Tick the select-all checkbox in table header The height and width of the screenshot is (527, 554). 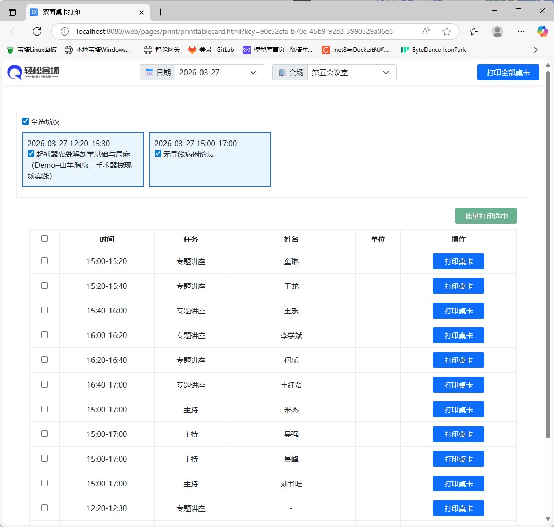pyautogui.click(x=45, y=239)
